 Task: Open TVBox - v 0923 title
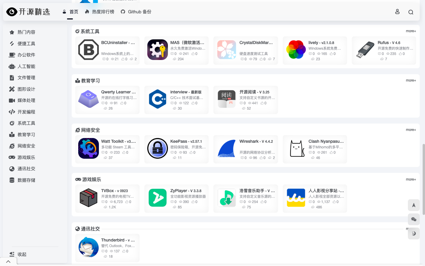coord(115,191)
